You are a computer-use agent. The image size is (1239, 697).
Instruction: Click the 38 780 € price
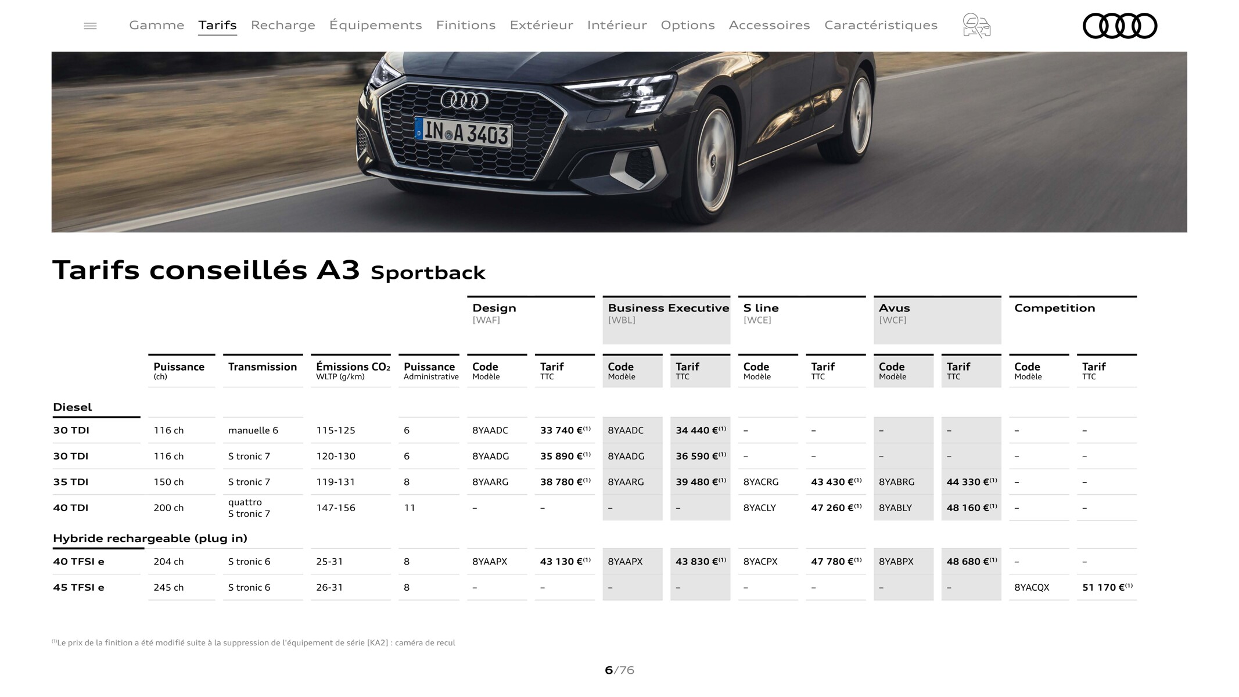pyautogui.click(x=565, y=482)
